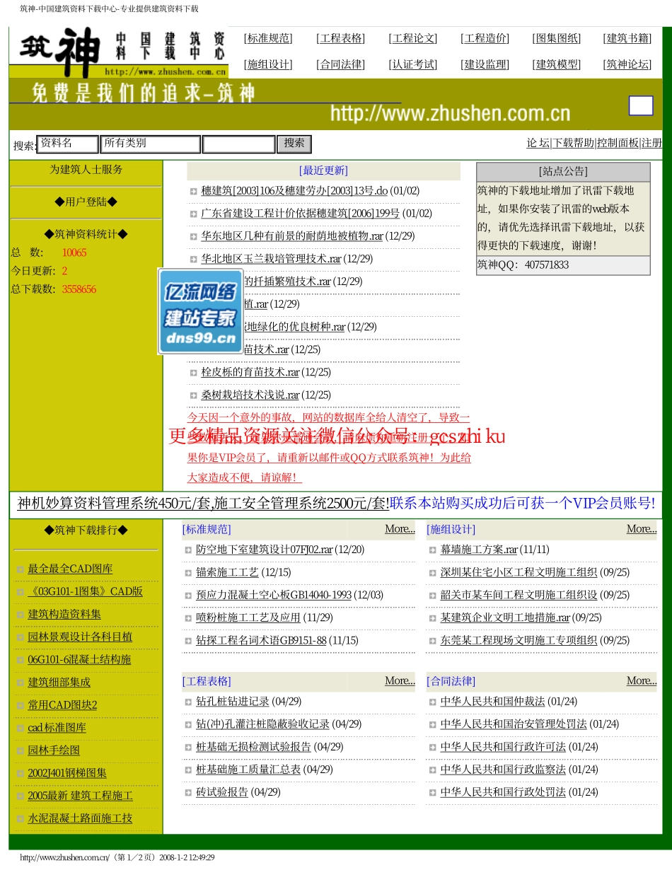Click the icon beside 最全最全CAD图库 in download ranking
672x870 pixels.
coord(19,569)
